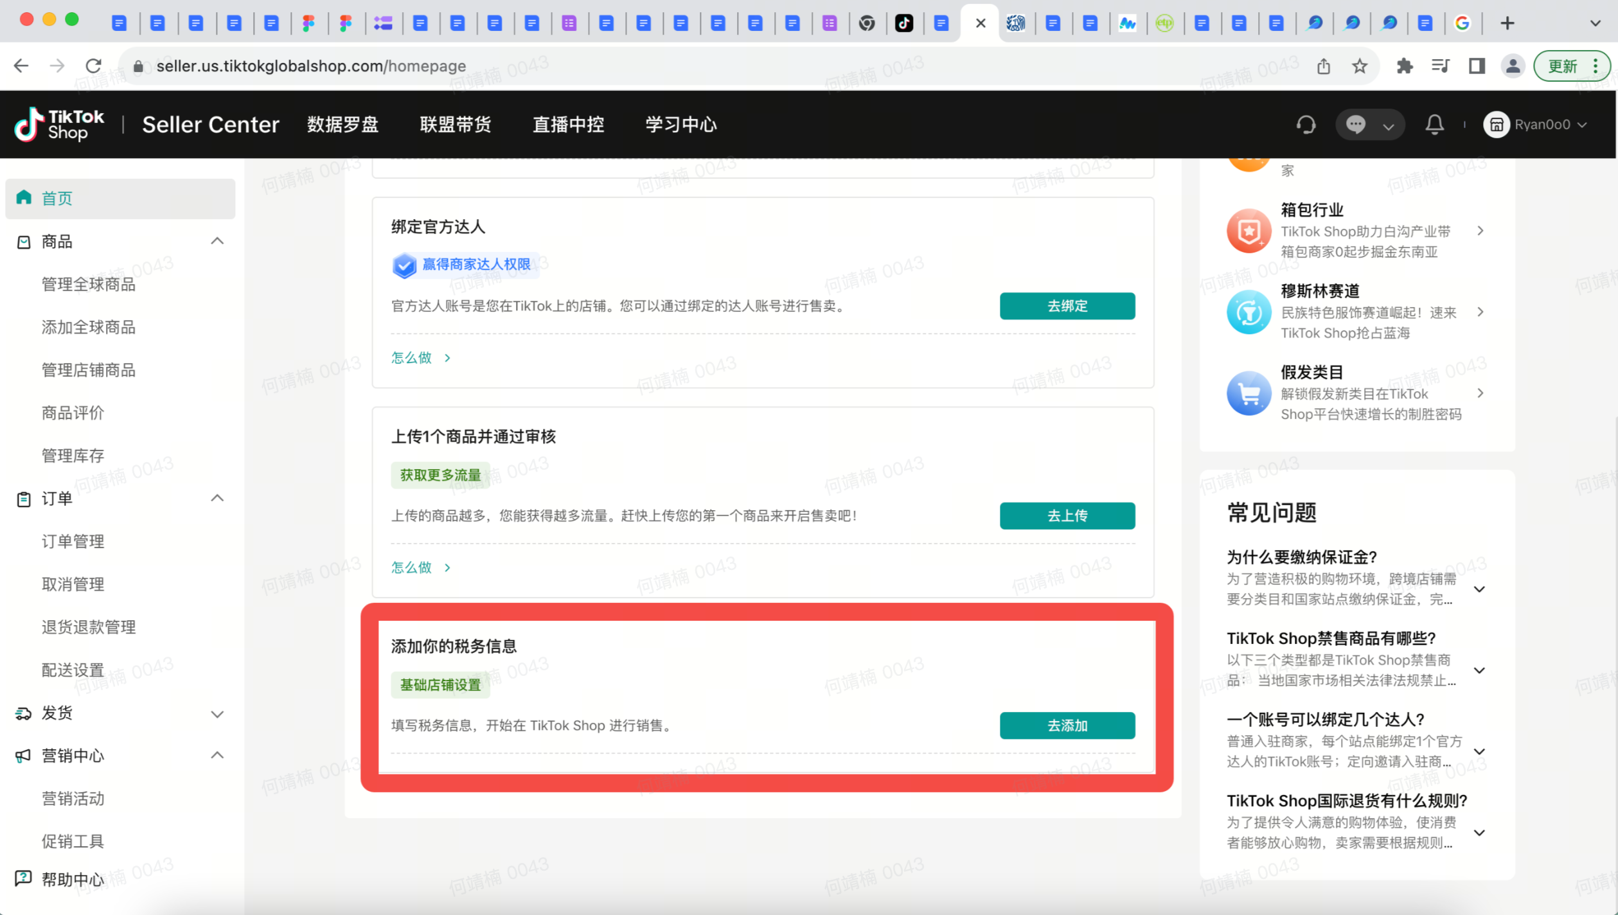The image size is (1618, 915).
Task: Open the 数据罗盘 menu
Action: click(342, 125)
